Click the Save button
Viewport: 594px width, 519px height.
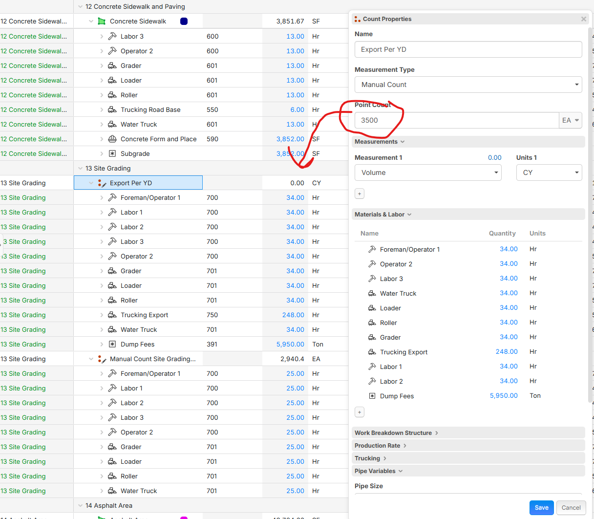pos(541,508)
